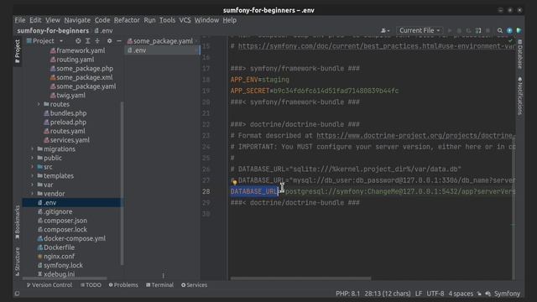
Task: Open the TODO tool window
Action: pyautogui.click(x=91, y=285)
